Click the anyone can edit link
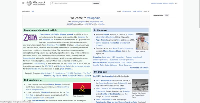This screenshot has width=200, height=103. click(96, 22)
